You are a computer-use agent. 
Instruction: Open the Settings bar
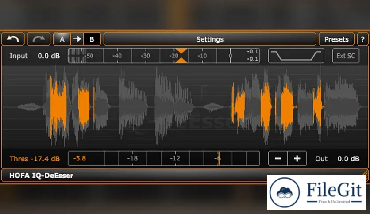coord(210,39)
